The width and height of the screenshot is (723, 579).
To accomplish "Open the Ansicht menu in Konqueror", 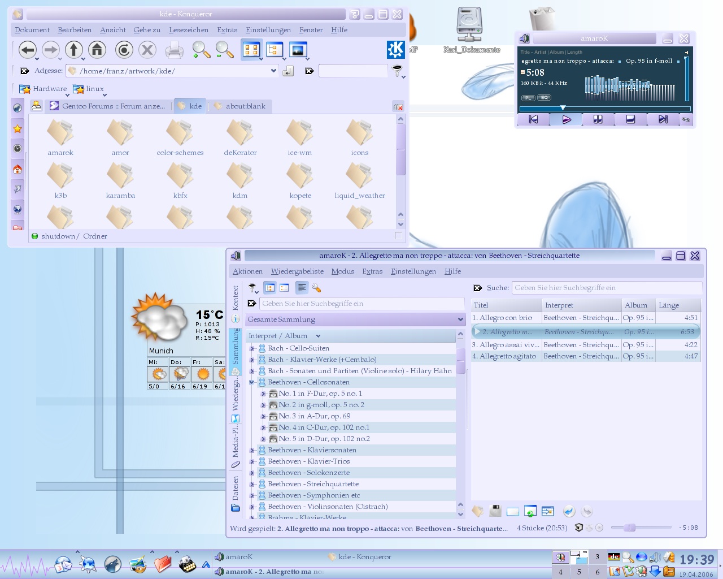I will click(113, 30).
